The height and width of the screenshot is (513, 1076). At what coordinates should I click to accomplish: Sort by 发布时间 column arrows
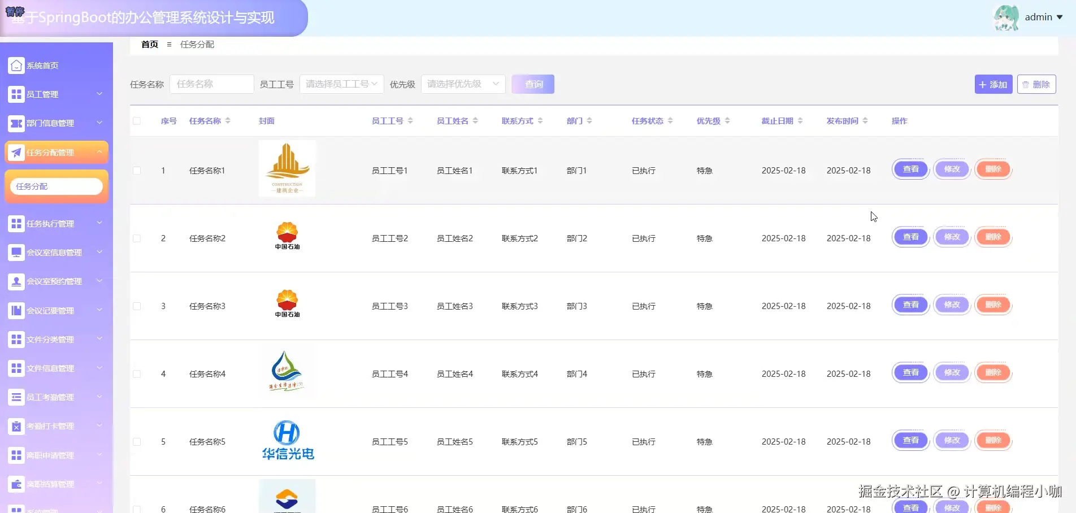click(865, 121)
